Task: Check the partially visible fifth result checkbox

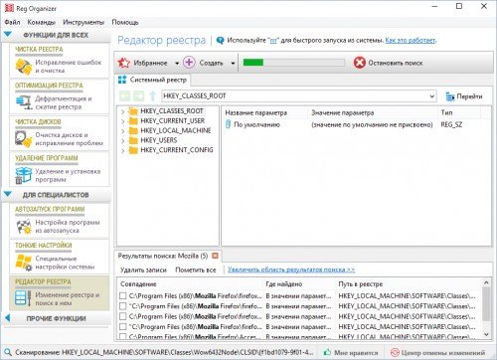Action: [x=123, y=336]
